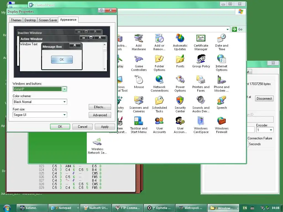Open Add or Remove Programs icon
The width and height of the screenshot is (283, 212).
[x=159, y=42]
